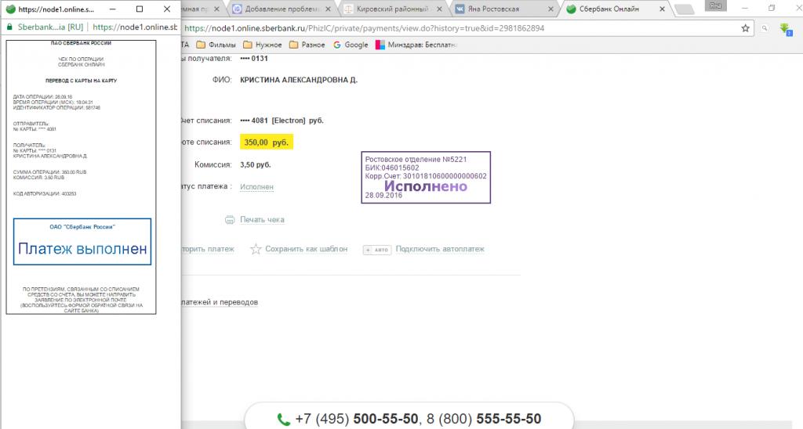Open the Нужное bookmarks folder

263,45
